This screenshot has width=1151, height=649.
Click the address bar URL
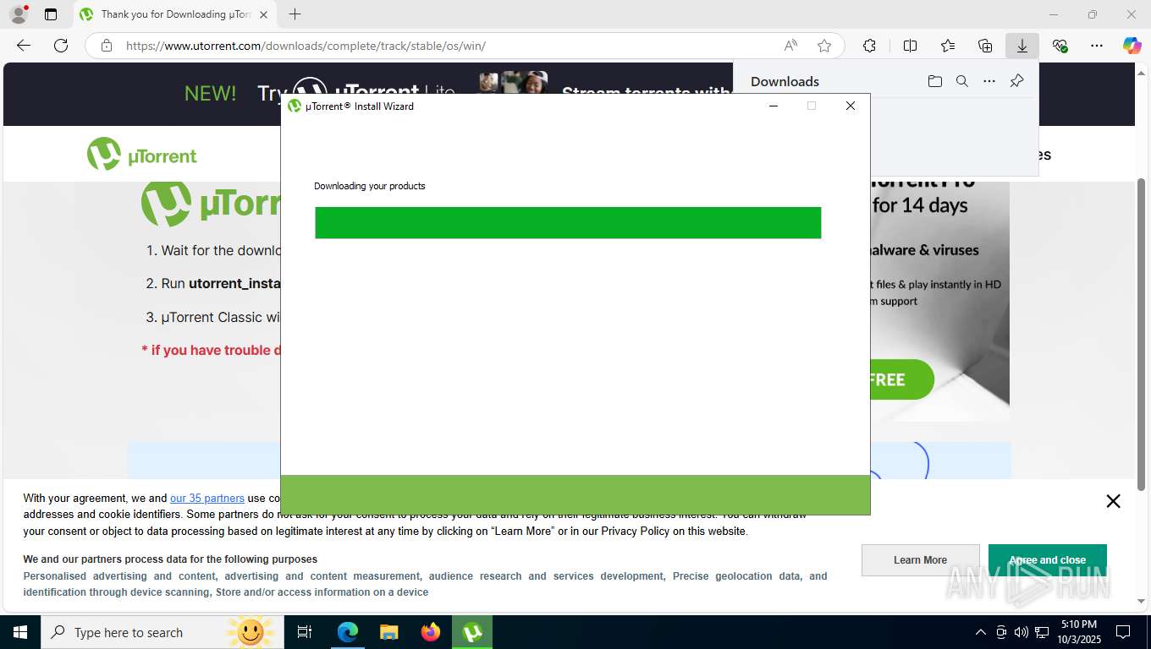click(306, 46)
